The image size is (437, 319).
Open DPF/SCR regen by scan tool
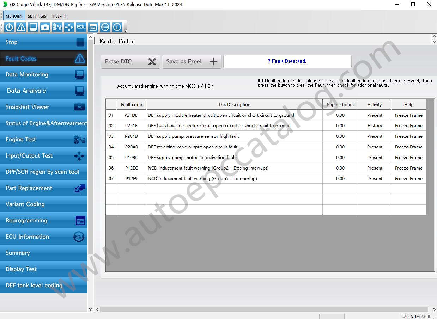click(44, 172)
